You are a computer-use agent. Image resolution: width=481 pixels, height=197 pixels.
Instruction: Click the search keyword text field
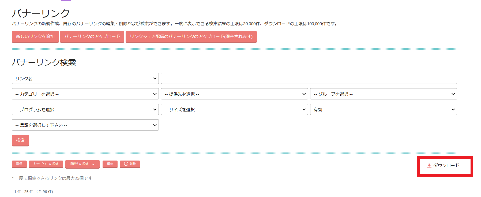pyautogui.click(x=309, y=78)
